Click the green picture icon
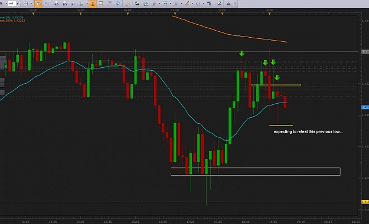 [137, 4]
